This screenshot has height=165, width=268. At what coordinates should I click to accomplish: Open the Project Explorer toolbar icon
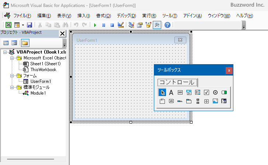(131, 25)
